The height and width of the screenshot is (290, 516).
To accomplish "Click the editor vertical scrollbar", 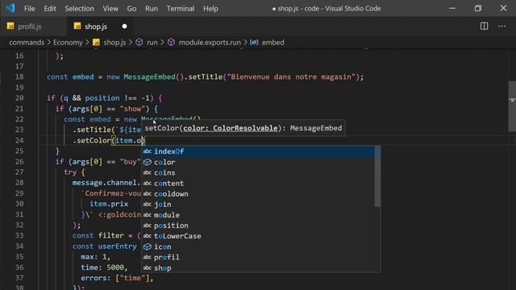I will (x=512, y=106).
